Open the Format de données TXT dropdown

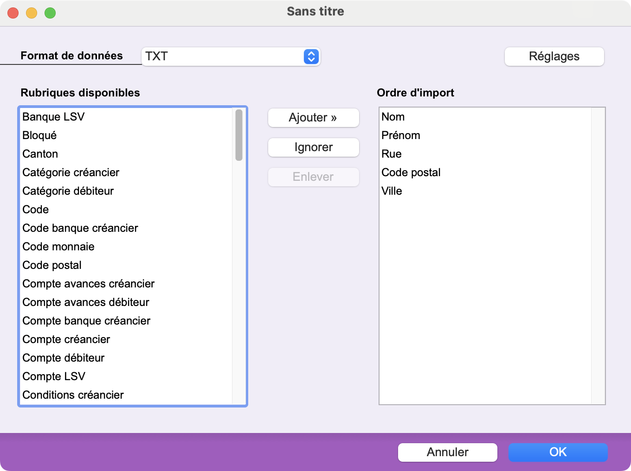pyautogui.click(x=231, y=57)
